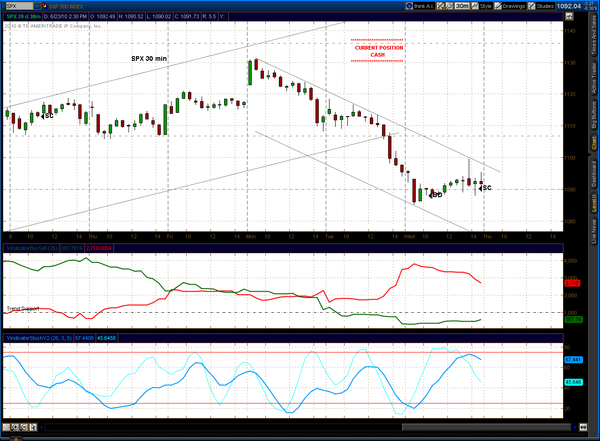Click the S&P 500 INDEX title
The height and width of the screenshot is (441, 600).
click(66, 6)
